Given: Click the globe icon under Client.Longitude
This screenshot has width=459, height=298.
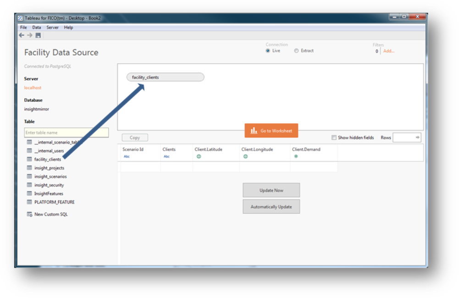Looking at the screenshot, I should tap(246, 156).
